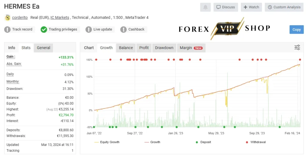Click the Live update warning icon

tap(88, 29)
